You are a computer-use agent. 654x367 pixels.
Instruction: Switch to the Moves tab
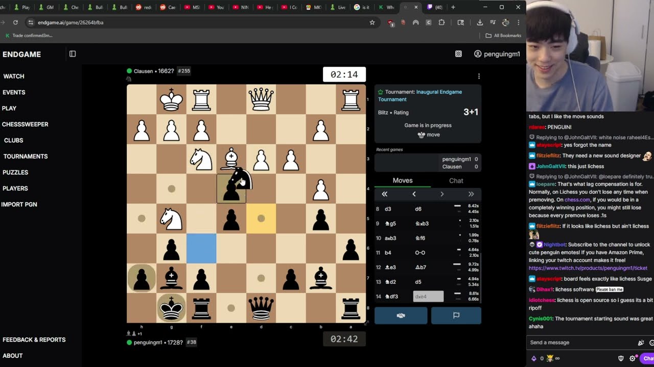(403, 180)
